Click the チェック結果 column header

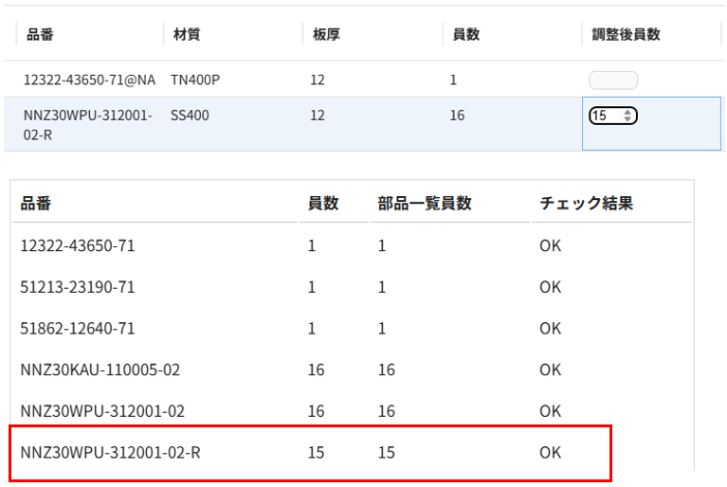[x=586, y=203]
